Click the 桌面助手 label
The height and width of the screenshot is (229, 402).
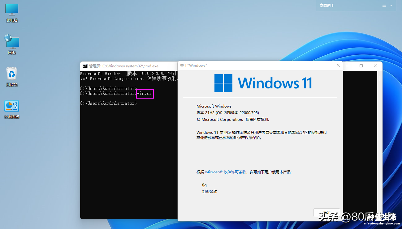click(x=327, y=6)
